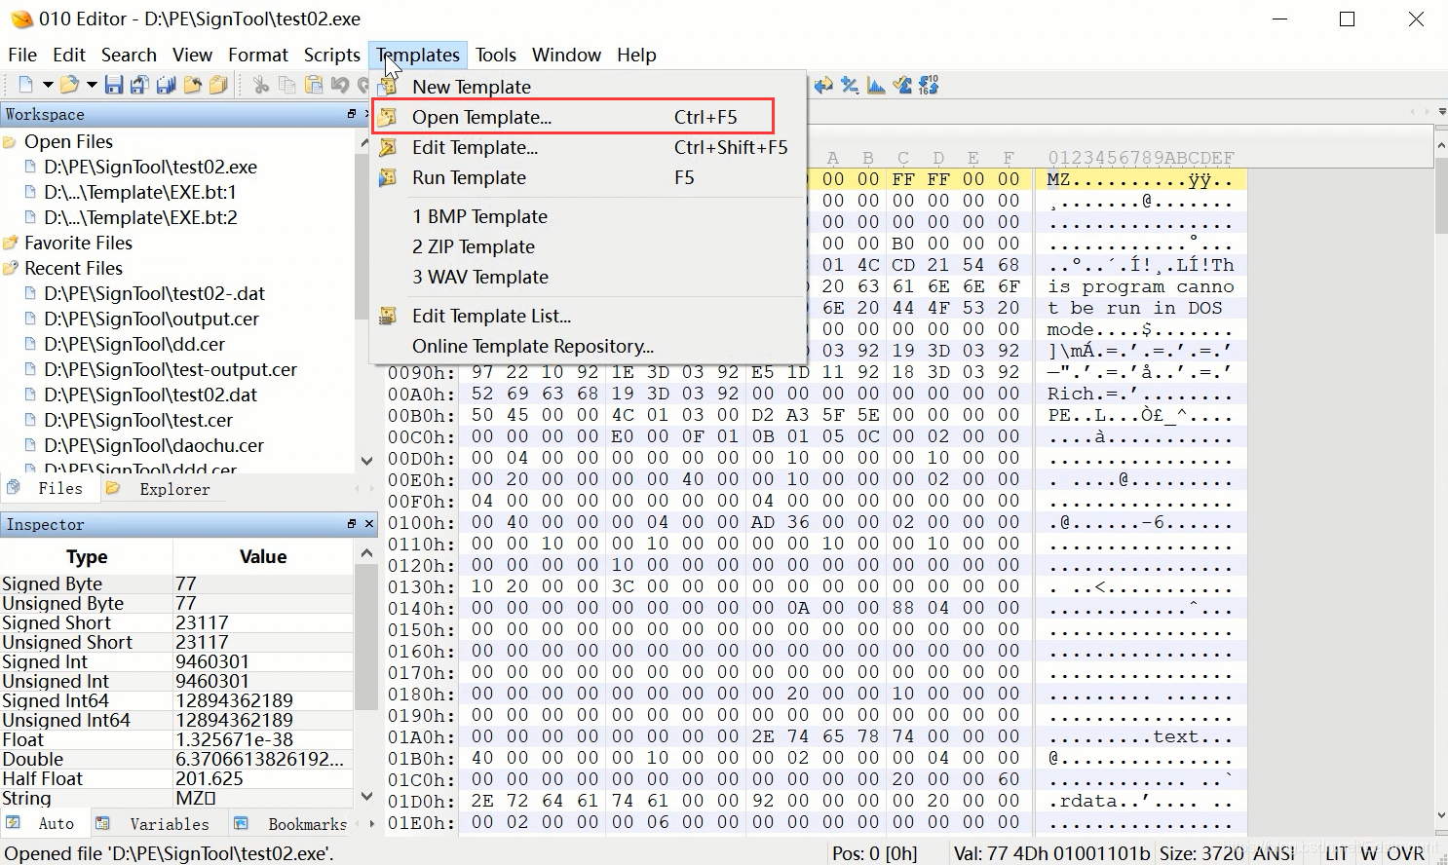
Task: Click the Save file disk icon
Action: pyautogui.click(x=114, y=85)
